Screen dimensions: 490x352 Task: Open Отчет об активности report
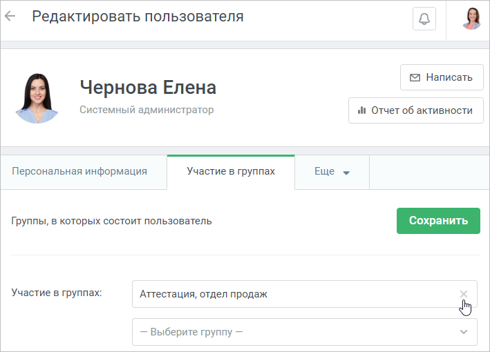point(416,110)
